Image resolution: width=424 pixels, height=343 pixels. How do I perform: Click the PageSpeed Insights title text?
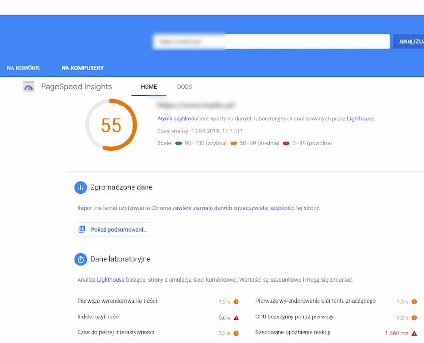[x=77, y=87]
